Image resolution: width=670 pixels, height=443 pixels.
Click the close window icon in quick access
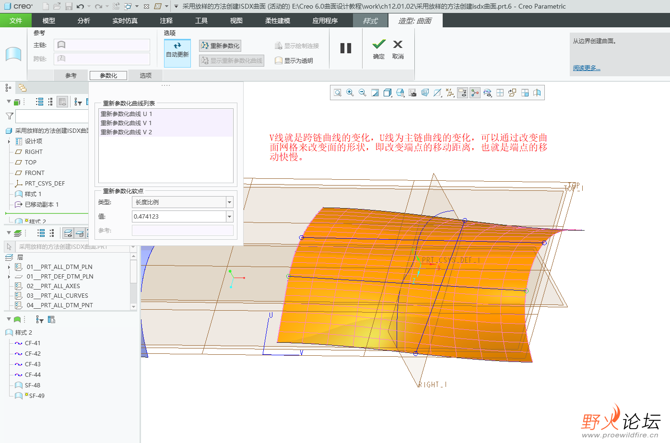point(146,6)
